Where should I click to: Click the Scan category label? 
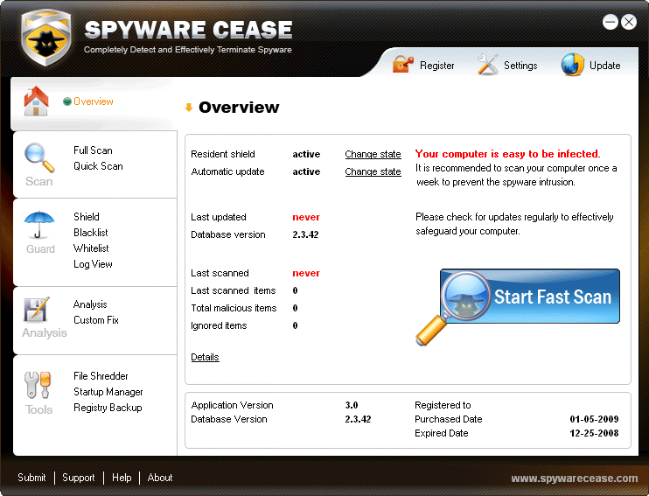click(x=38, y=181)
